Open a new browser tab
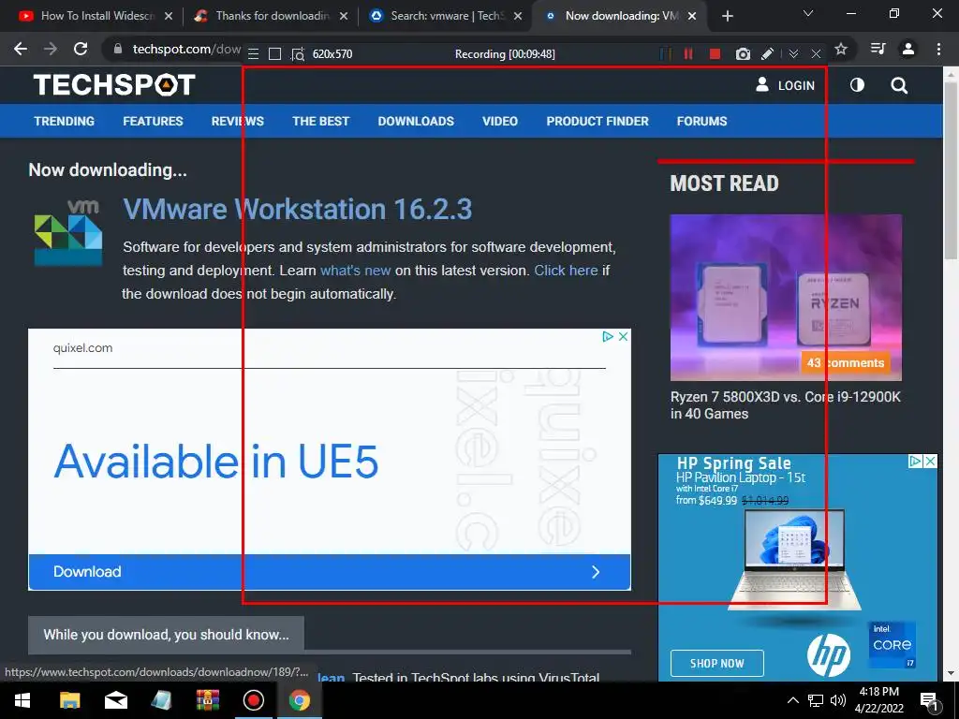 point(727,16)
